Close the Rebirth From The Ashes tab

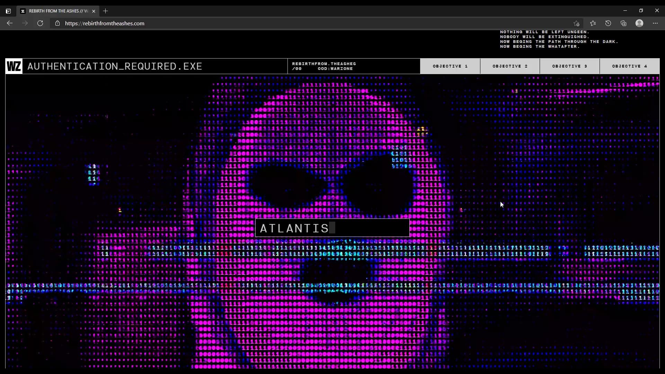(94, 11)
